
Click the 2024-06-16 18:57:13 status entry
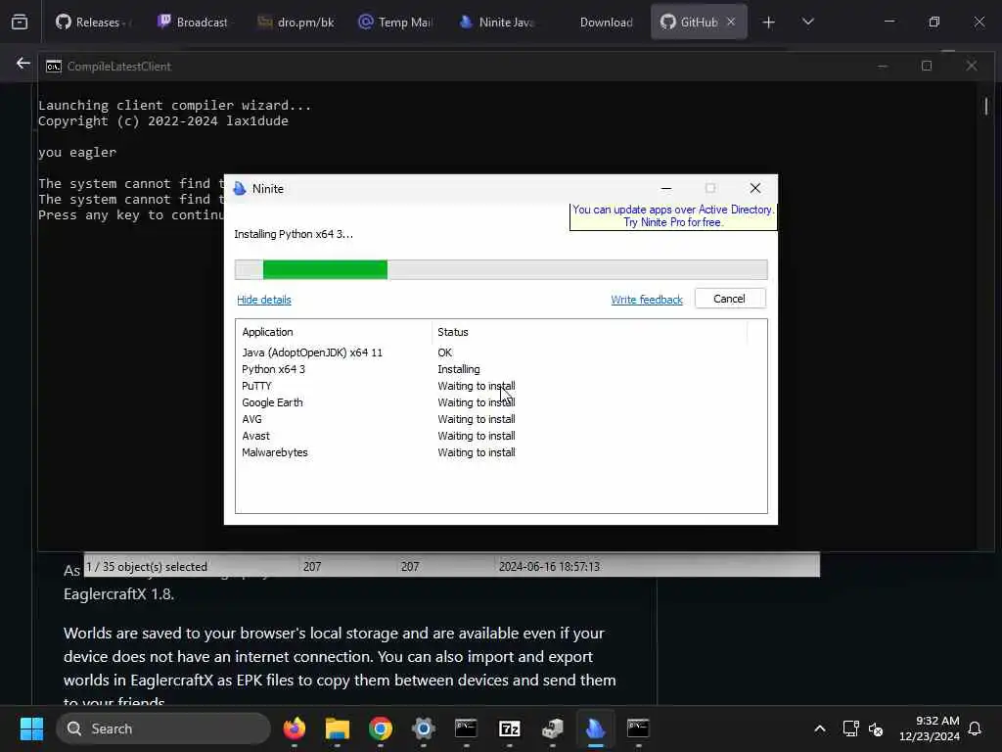(x=550, y=567)
